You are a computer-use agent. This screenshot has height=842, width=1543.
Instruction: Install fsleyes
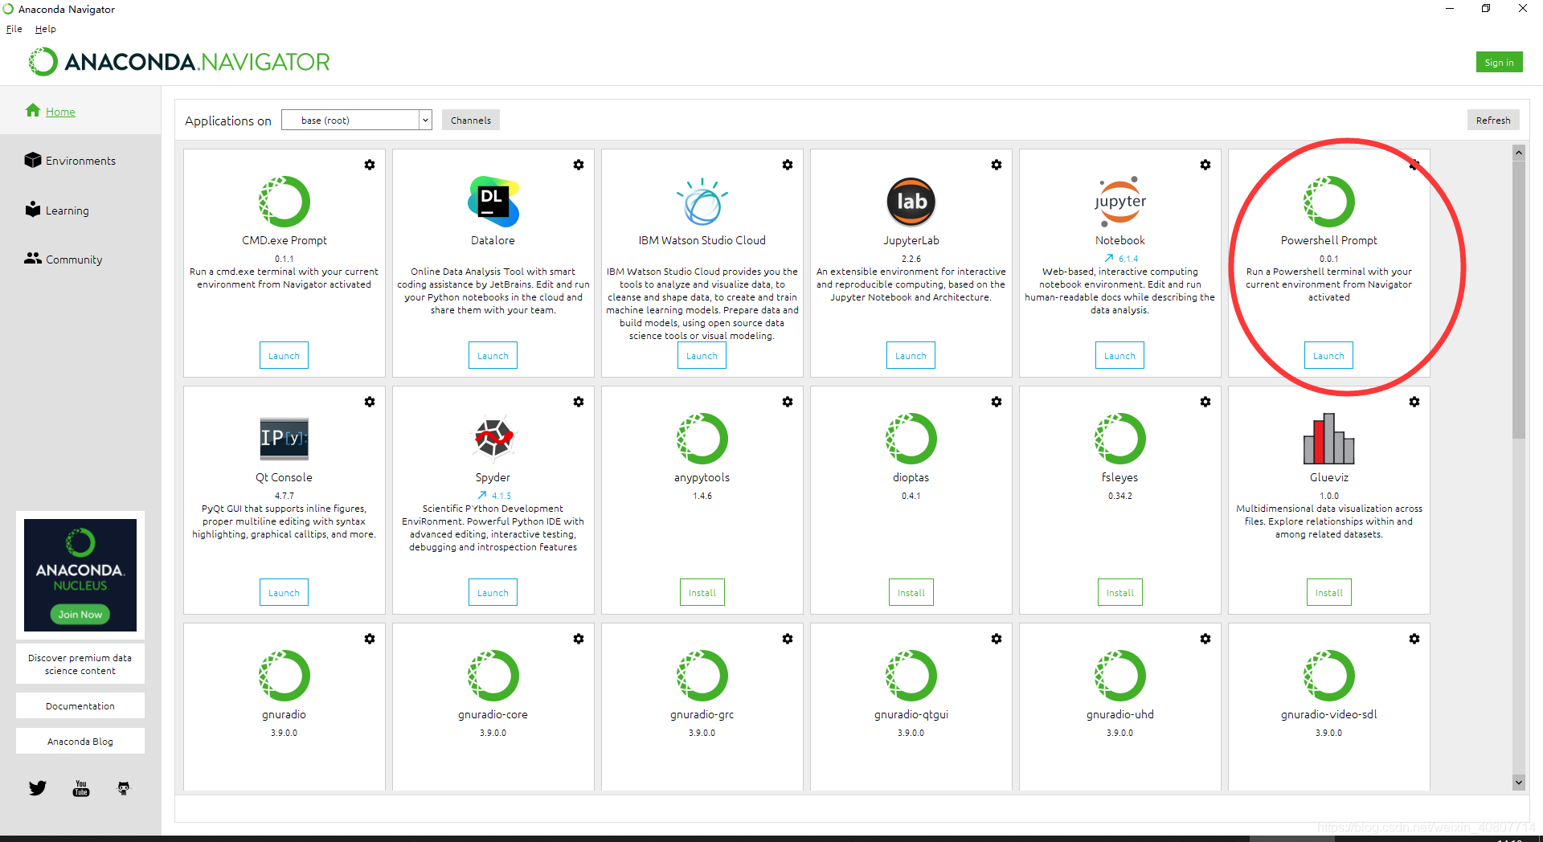tap(1120, 593)
